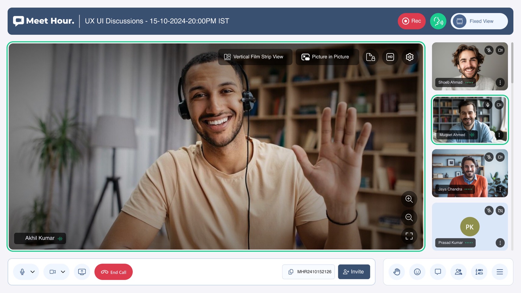The height and width of the screenshot is (293, 521).
Task: Zoom in on the main video
Action: click(x=409, y=199)
